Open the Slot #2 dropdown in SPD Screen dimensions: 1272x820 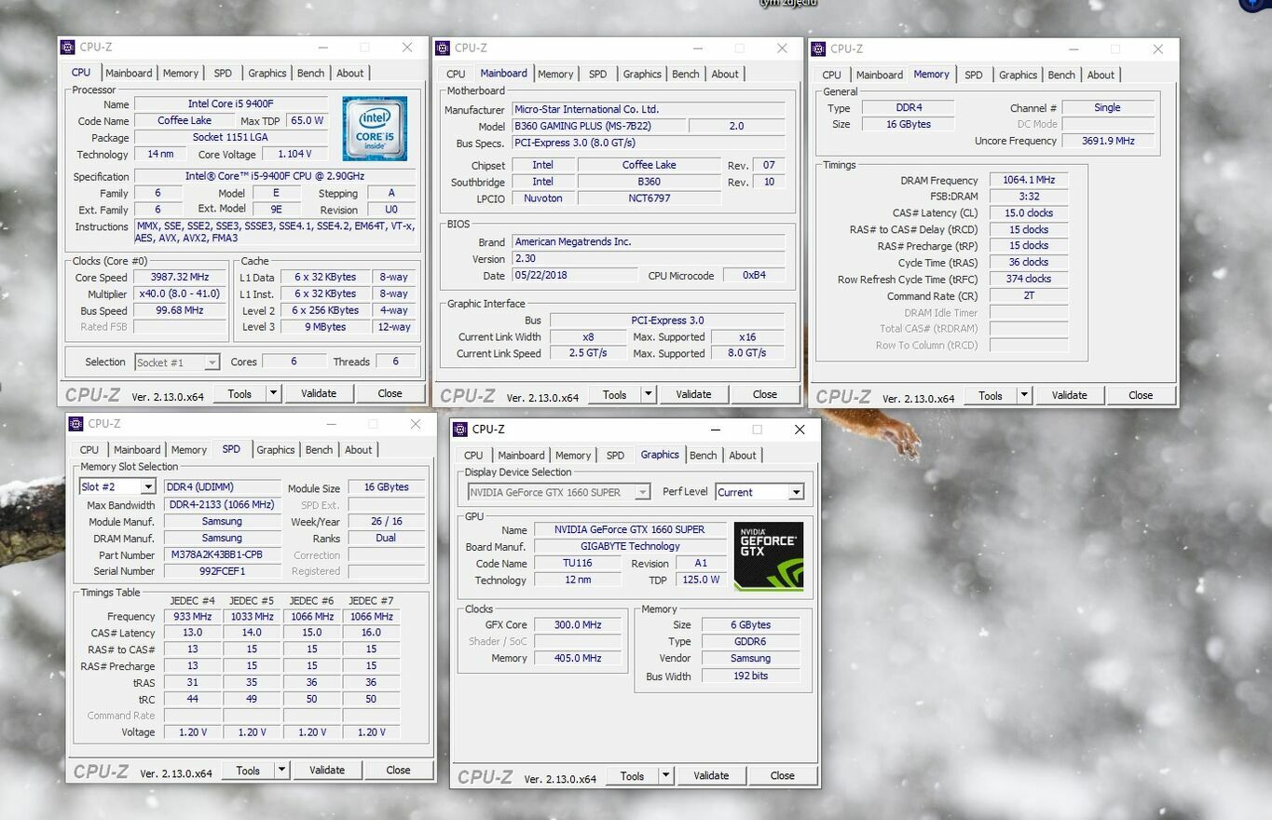coord(147,487)
